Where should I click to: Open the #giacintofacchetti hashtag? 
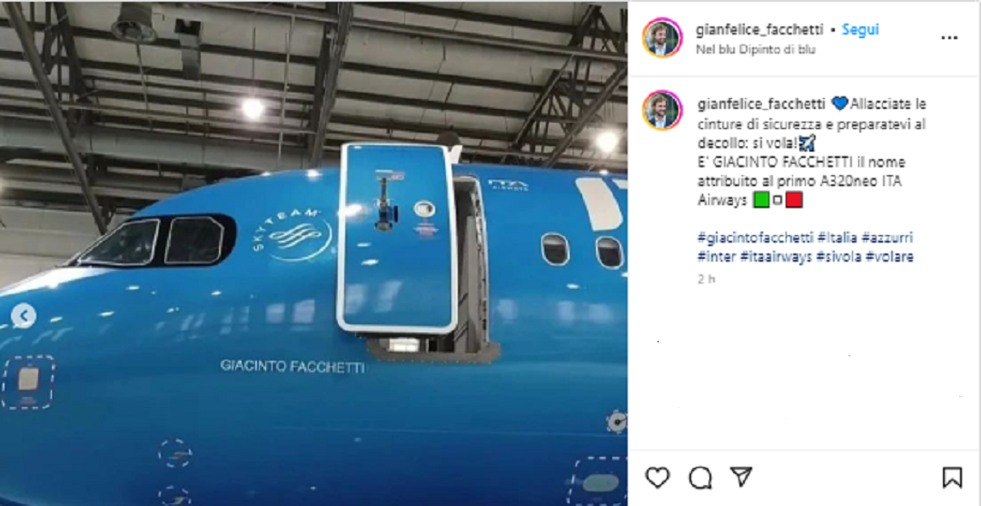756,238
